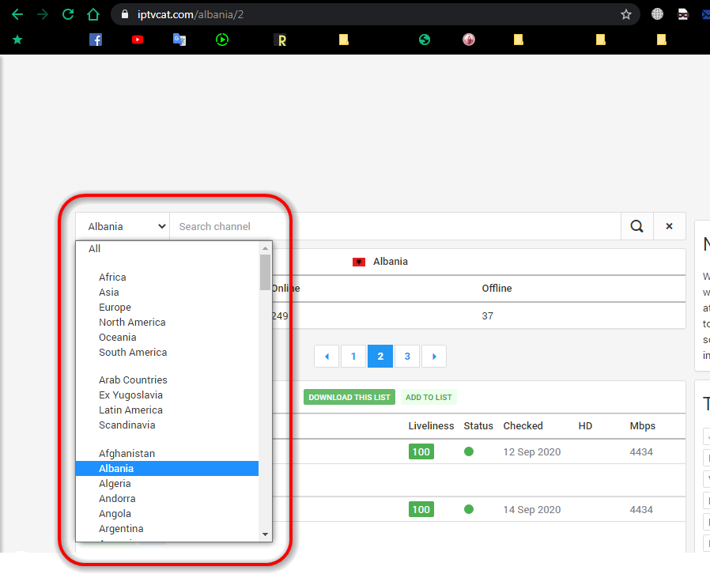Expand the Albania country dropdown

[123, 226]
